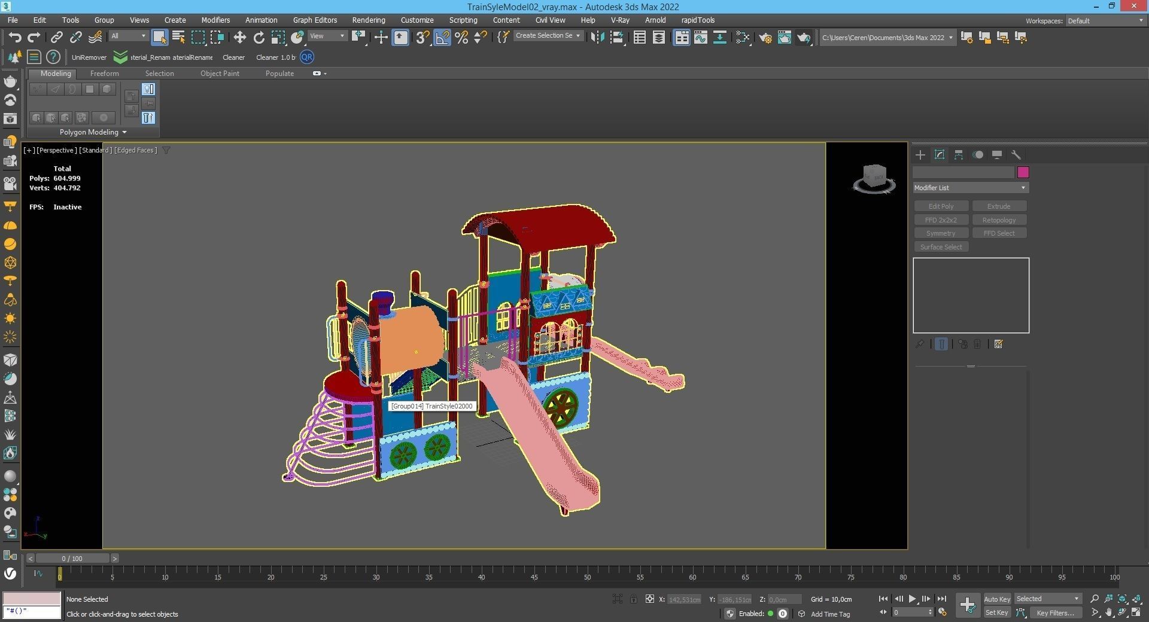Toggle the Selection Lock padlock
Viewport: 1149px width, 622px height.
coord(633,599)
